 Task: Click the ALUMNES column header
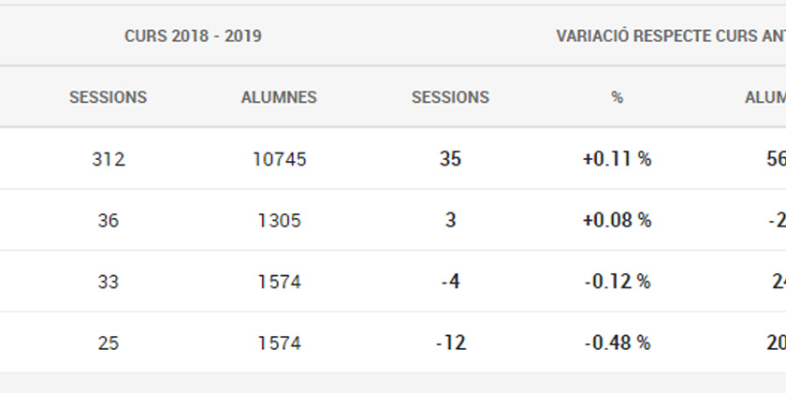[279, 97]
